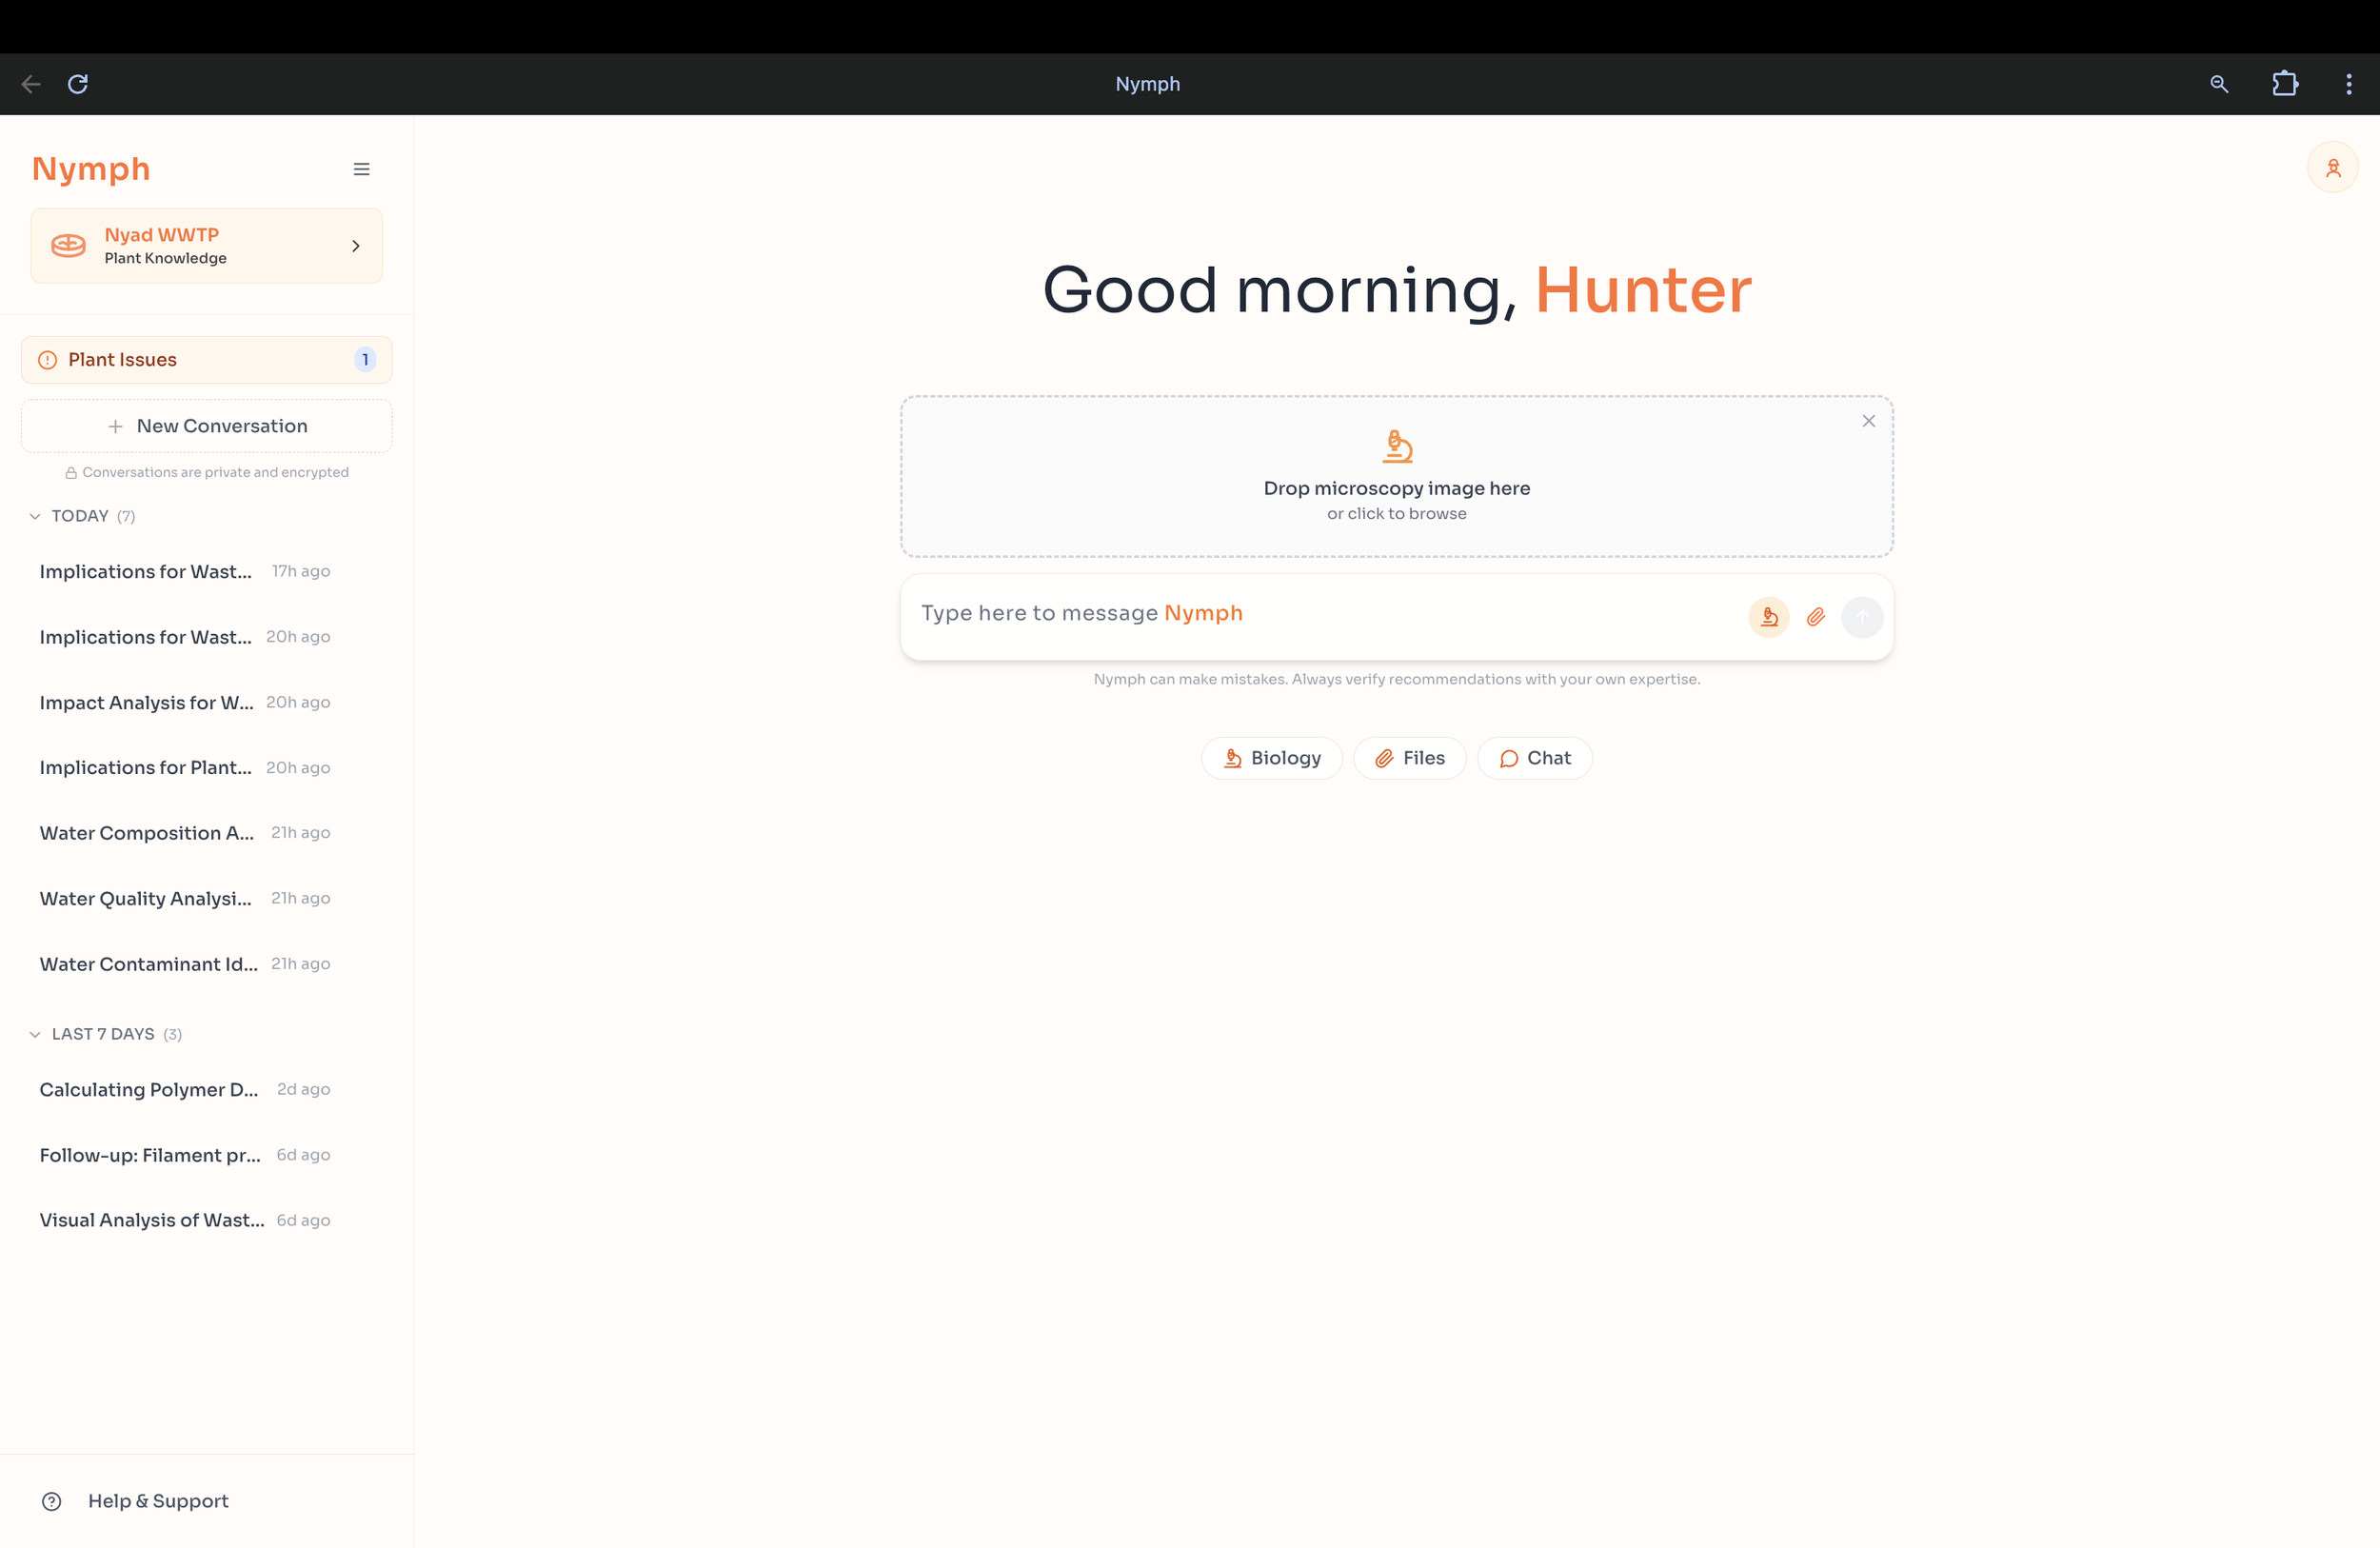This screenshot has width=2380, height=1548.
Task: Expand Nyad WWTP Plant Knowledge chevron
Action: pos(355,246)
